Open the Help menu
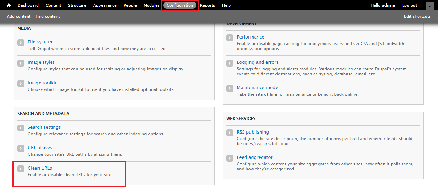Screen dimensions: 438x188 pos(227,5)
